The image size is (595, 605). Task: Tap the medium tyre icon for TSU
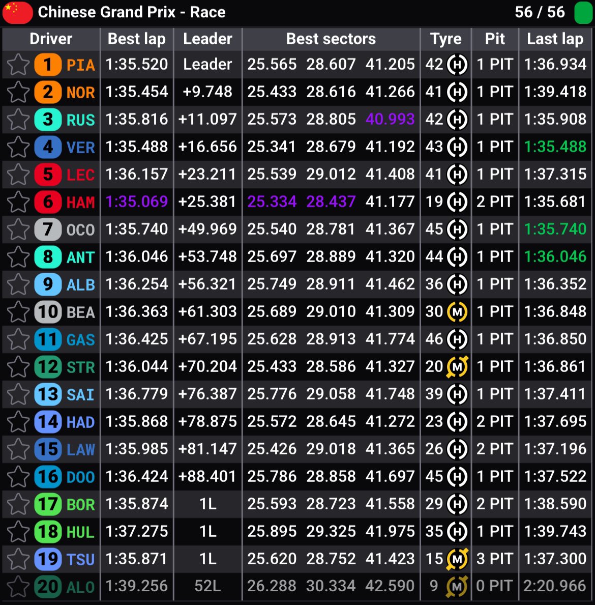click(457, 559)
